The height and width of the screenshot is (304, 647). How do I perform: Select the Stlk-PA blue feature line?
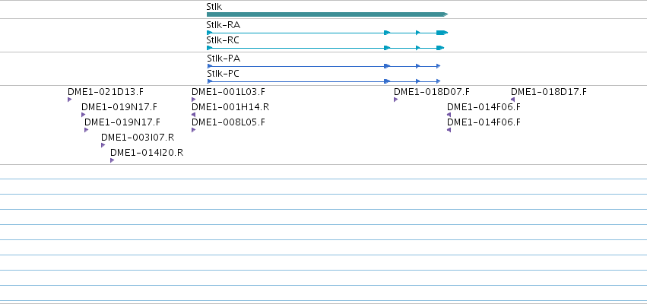point(324,66)
